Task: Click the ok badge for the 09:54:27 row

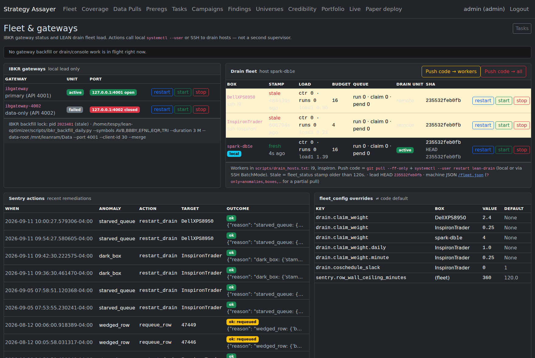Action: [231, 235]
